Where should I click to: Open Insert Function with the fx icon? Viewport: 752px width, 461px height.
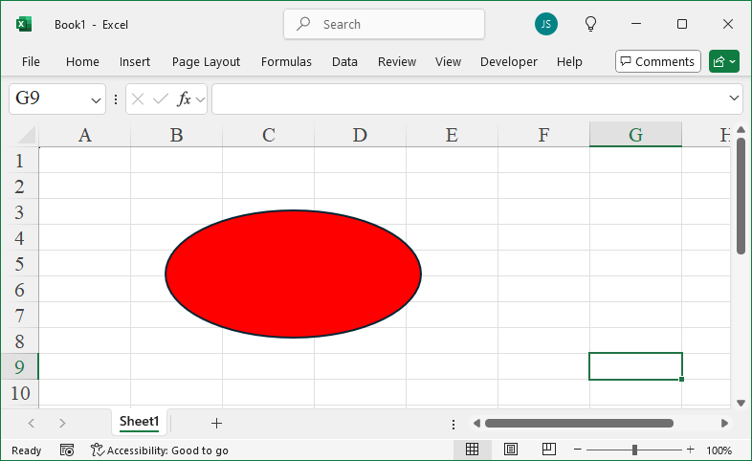(x=184, y=99)
